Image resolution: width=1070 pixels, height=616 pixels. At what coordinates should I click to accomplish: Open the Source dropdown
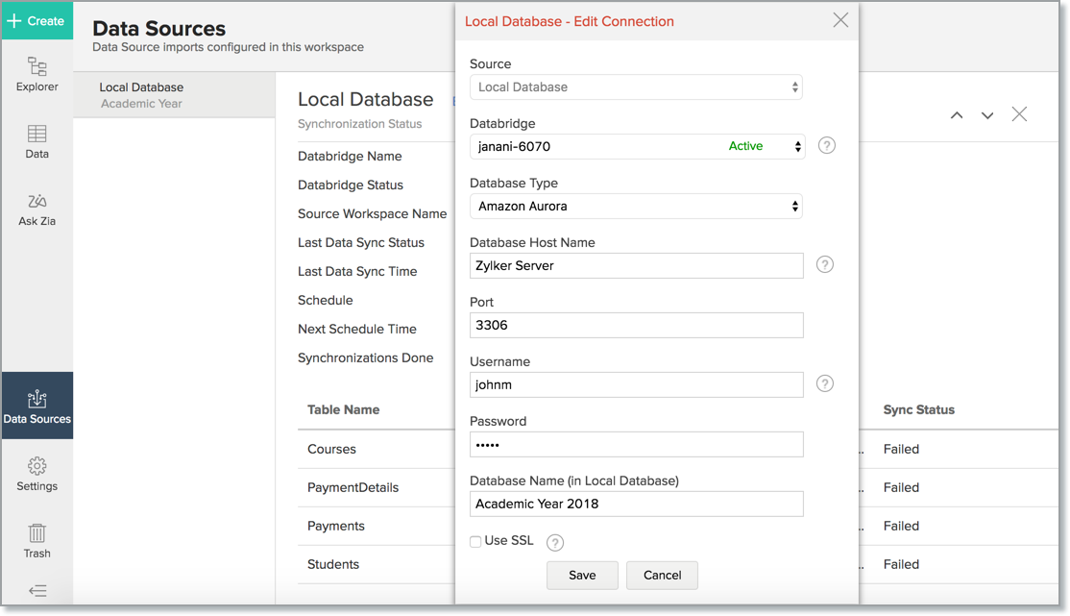pyautogui.click(x=636, y=87)
